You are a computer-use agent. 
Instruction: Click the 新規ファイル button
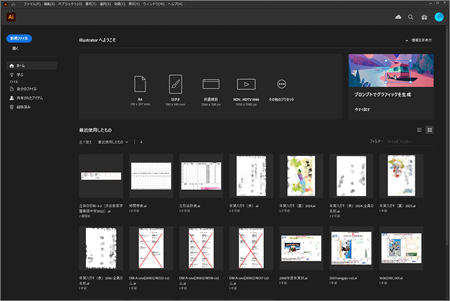19,38
